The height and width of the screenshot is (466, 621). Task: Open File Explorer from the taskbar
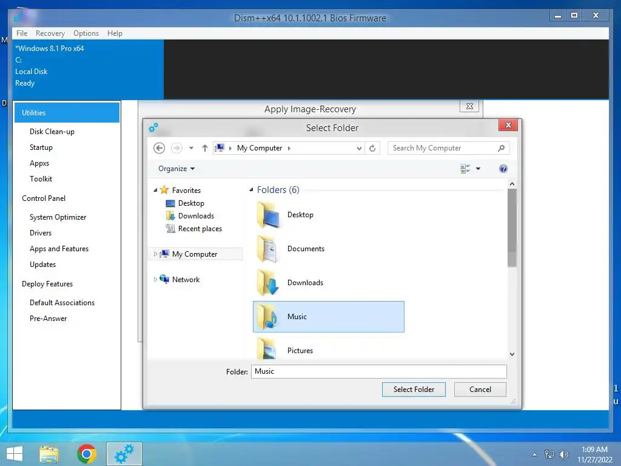tap(49, 454)
